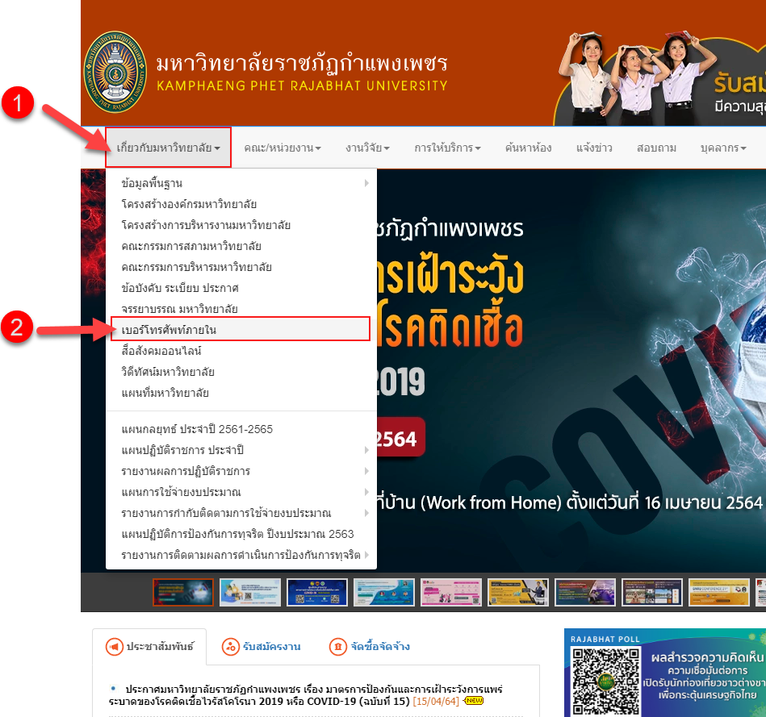766x717 pixels.
Task: Select the dark blue thumbnail with two QR codes
Action: (317, 592)
